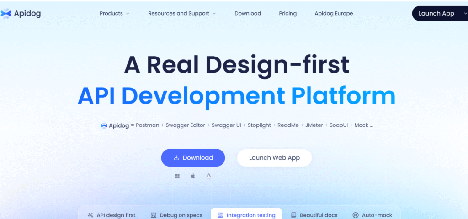Switch to the API design first tab
The height and width of the screenshot is (219, 468).
click(x=112, y=215)
